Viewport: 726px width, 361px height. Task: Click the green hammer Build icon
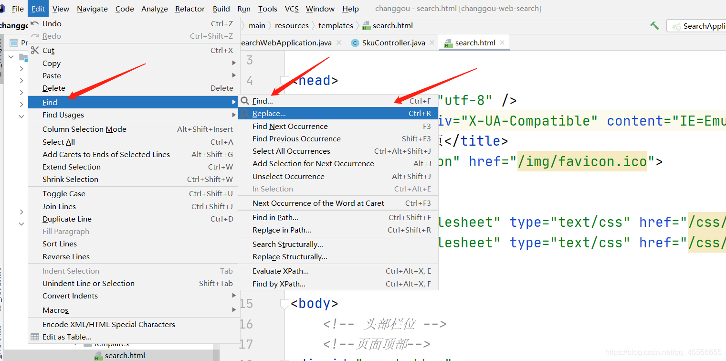[654, 25]
